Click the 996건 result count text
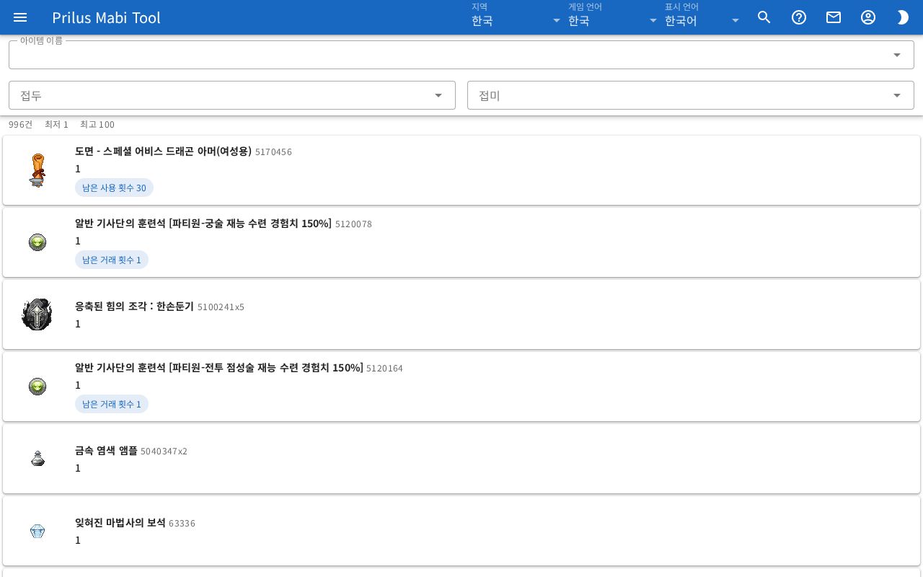This screenshot has height=577, width=923. (x=20, y=124)
